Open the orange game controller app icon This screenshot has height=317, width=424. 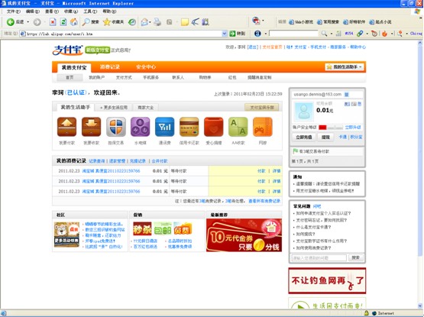[x=262, y=127]
